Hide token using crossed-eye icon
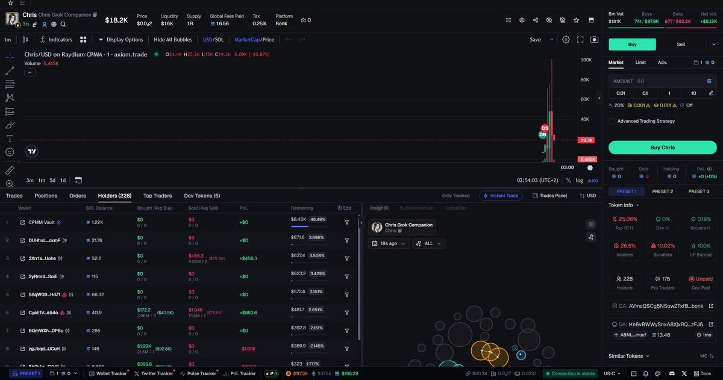723x380 pixels. pyautogui.click(x=549, y=20)
